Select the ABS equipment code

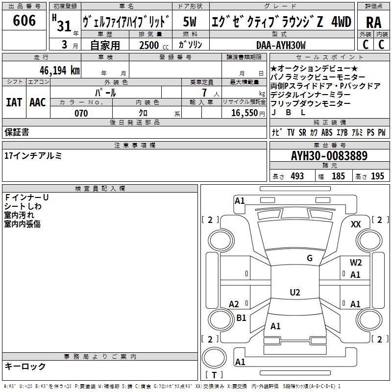pos(327,132)
